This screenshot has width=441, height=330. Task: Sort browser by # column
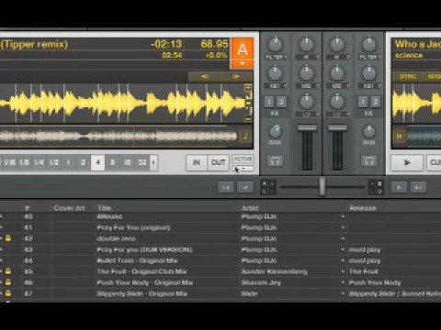pos(28,208)
